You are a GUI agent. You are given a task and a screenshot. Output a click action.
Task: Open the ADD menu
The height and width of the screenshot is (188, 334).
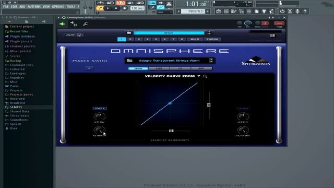(x=22, y=7)
